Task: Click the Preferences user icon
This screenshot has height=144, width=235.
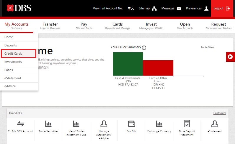Action: [x=206, y=9]
